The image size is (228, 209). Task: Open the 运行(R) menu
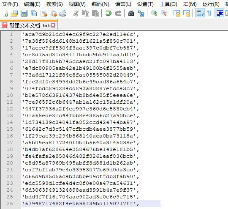pos(211,4)
